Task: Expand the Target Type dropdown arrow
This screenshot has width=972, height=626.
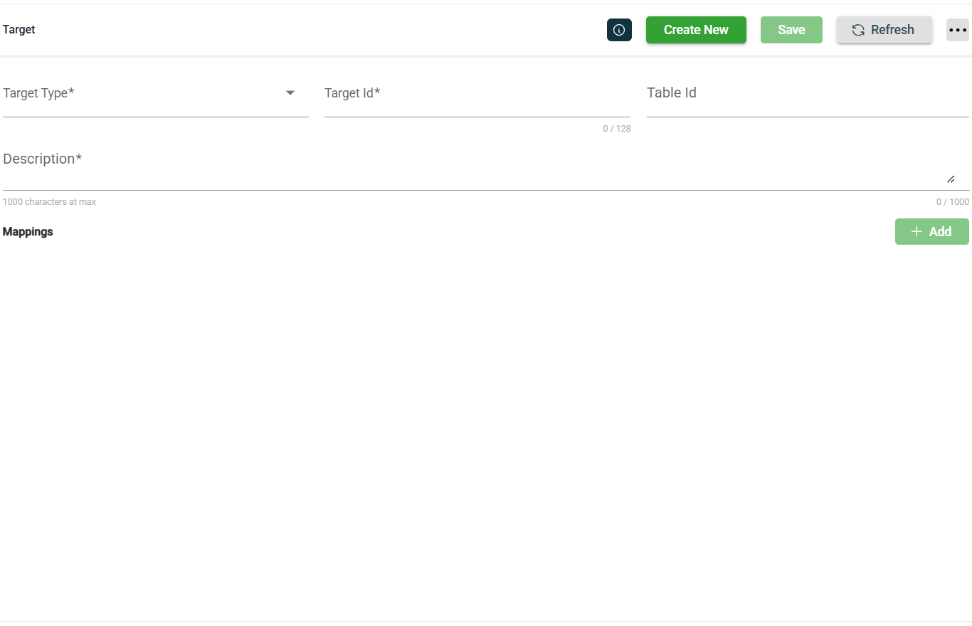Action: coord(290,93)
